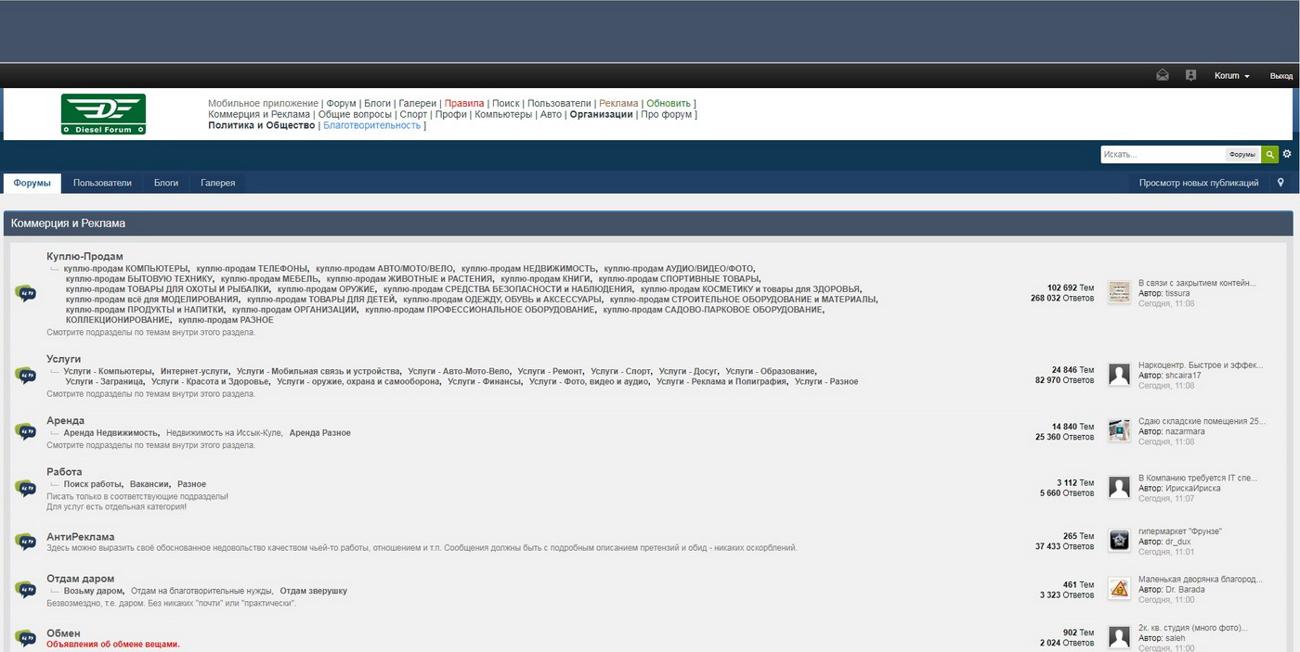1300x652 pixels.
Task: Open author link nazarmara
Action: coord(1185,431)
